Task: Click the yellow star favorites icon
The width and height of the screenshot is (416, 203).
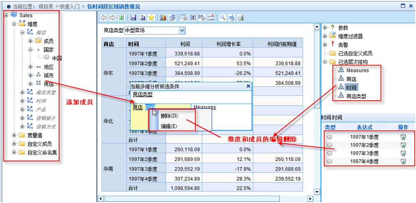Action: (151, 18)
